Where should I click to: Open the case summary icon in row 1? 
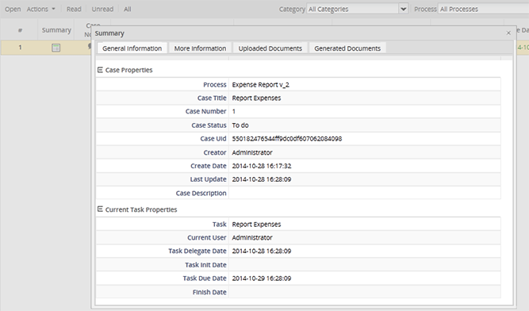pos(56,48)
